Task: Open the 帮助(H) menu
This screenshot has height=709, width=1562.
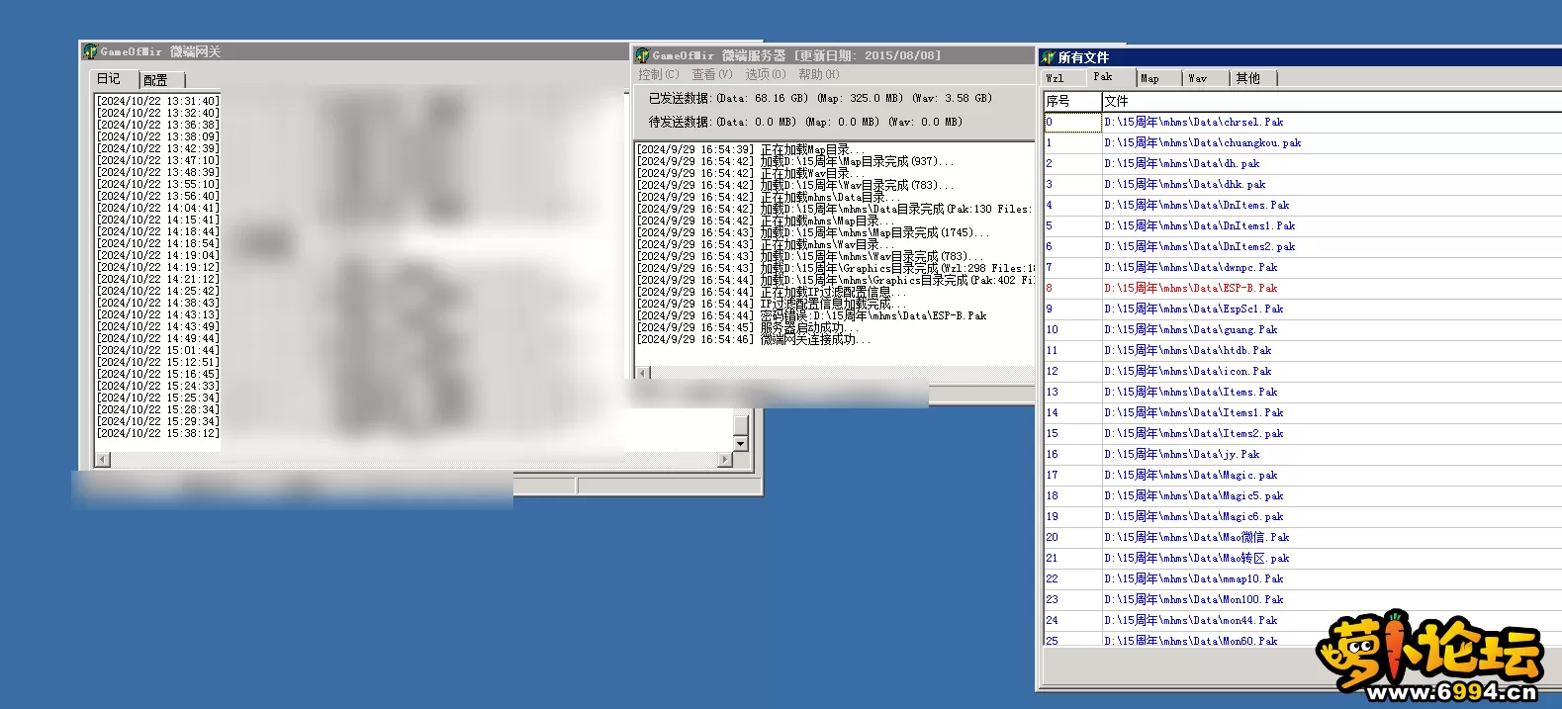Action: pyautogui.click(x=818, y=75)
